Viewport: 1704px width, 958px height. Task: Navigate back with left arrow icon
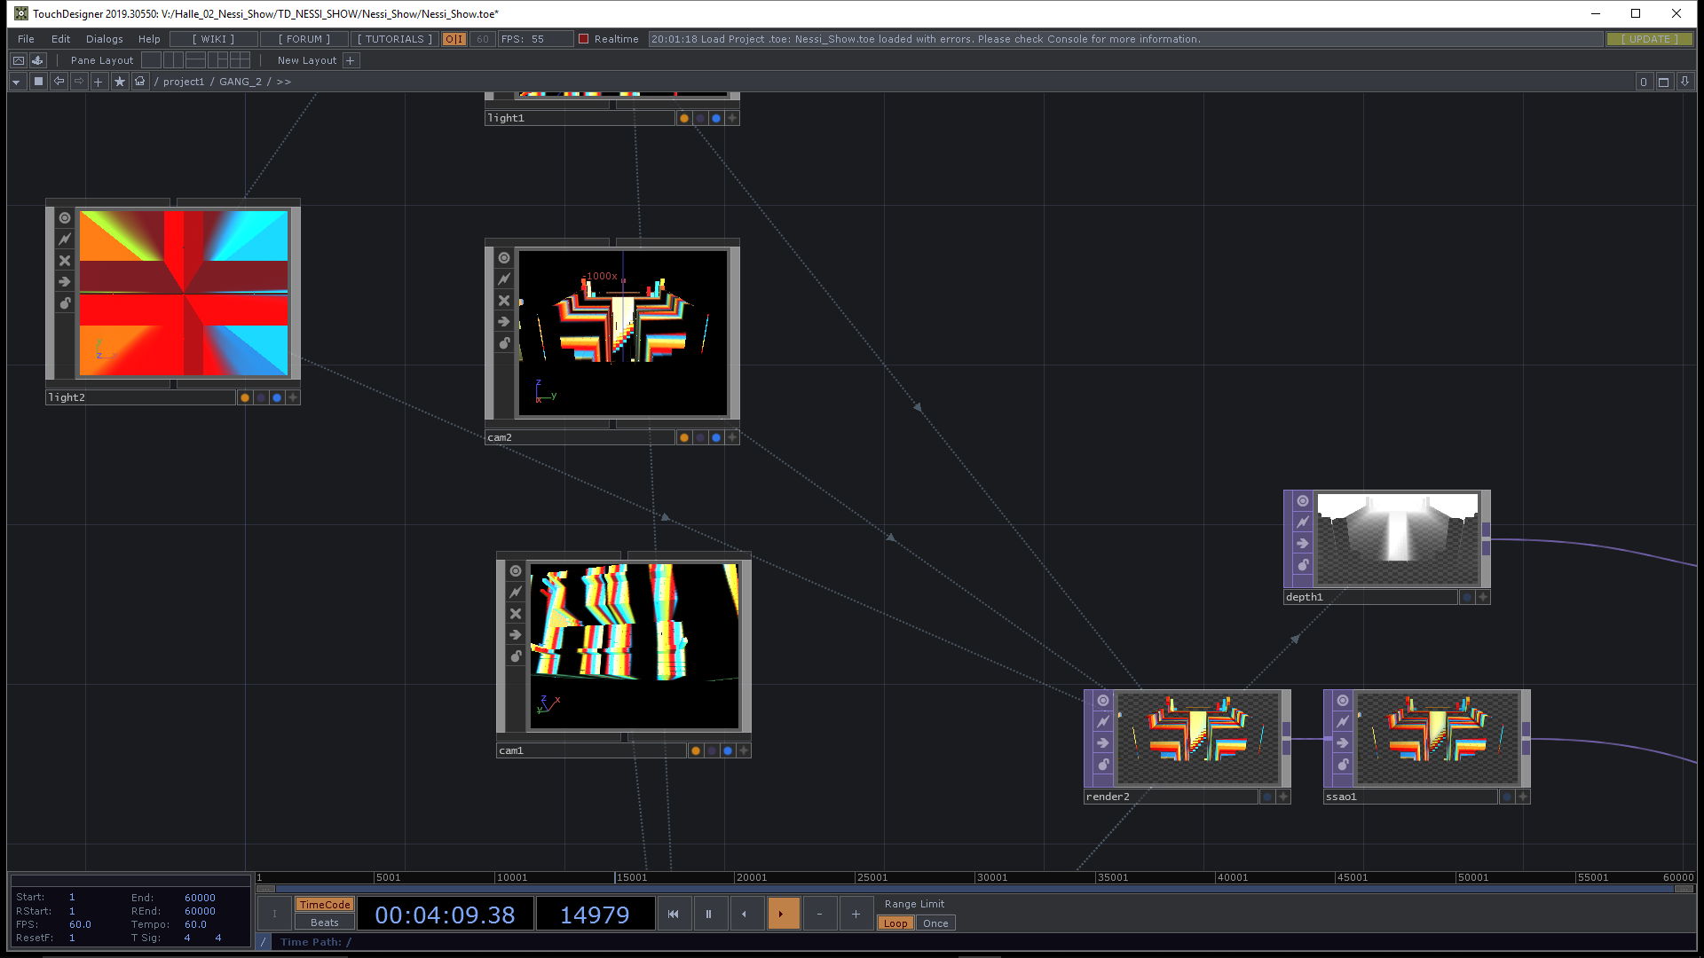tap(59, 82)
